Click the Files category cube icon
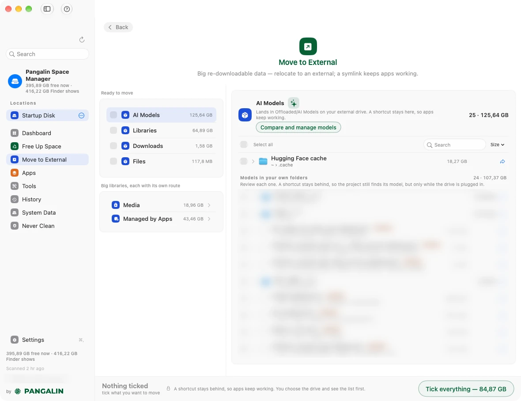The image size is (521, 401). coord(125,162)
